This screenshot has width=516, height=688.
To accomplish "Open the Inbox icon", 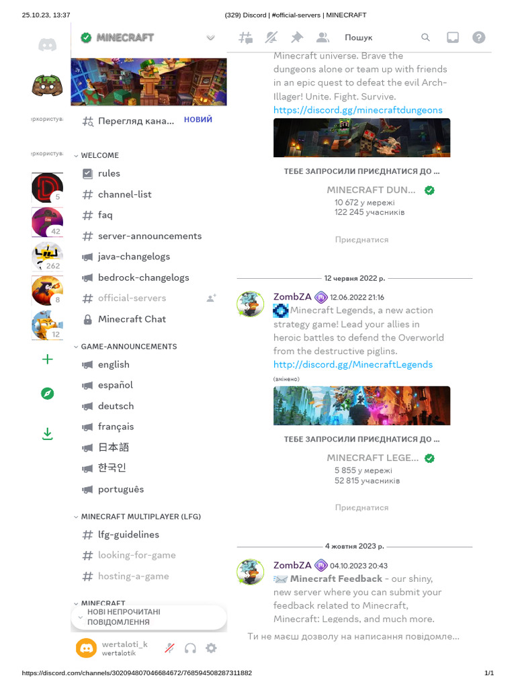I will [453, 38].
